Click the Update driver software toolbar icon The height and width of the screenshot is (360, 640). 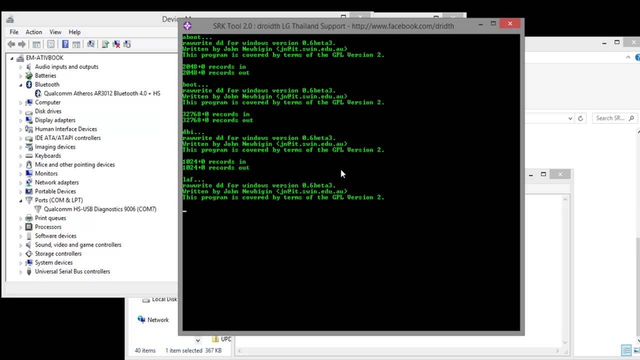(x=105, y=44)
